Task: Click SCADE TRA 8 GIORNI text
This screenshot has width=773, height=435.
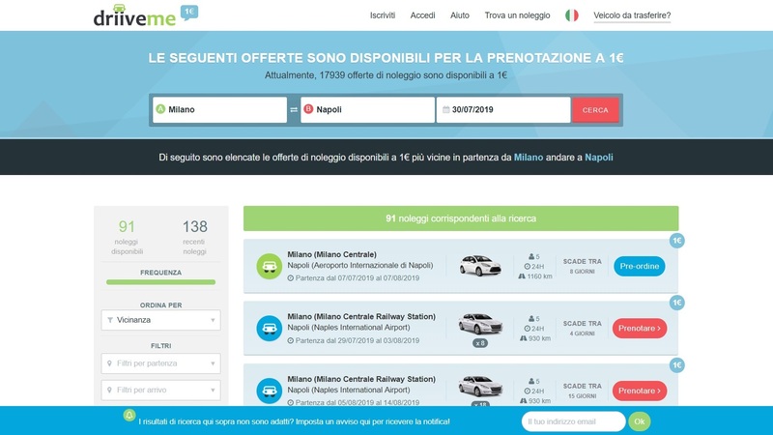Action: 583,267
